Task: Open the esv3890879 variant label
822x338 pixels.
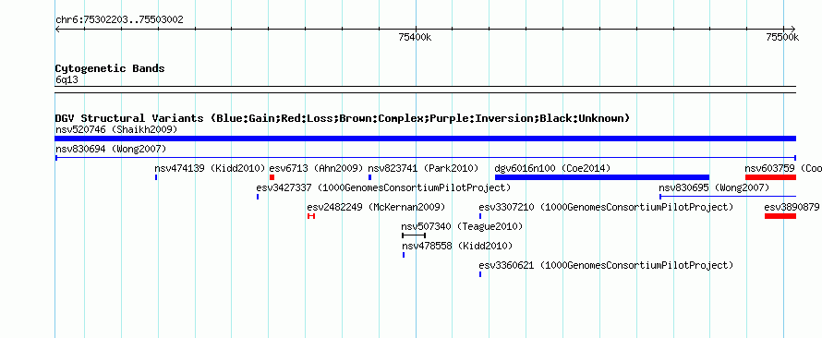Action: tap(792, 208)
